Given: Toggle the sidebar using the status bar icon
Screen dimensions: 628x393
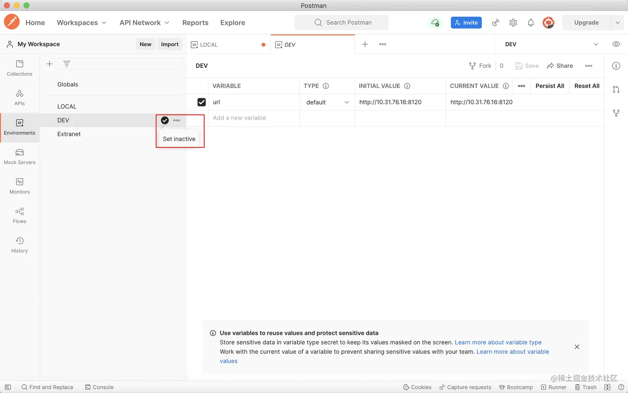Looking at the screenshot, I should click(8, 387).
